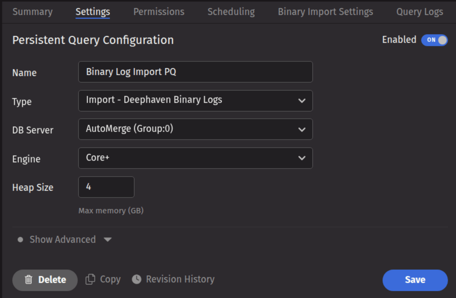Open the Permissions tab
This screenshot has height=298, width=456.
pos(159,12)
